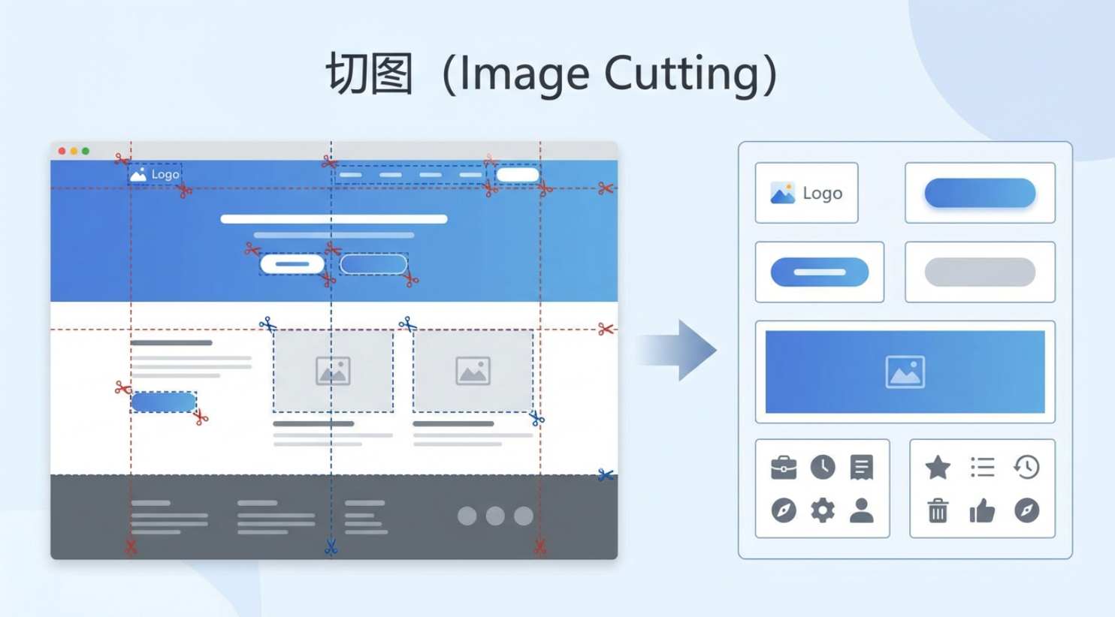The width and height of the screenshot is (1115, 617).
Task: Select the first image placeholder in the webpage
Action: [x=333, y=372]
